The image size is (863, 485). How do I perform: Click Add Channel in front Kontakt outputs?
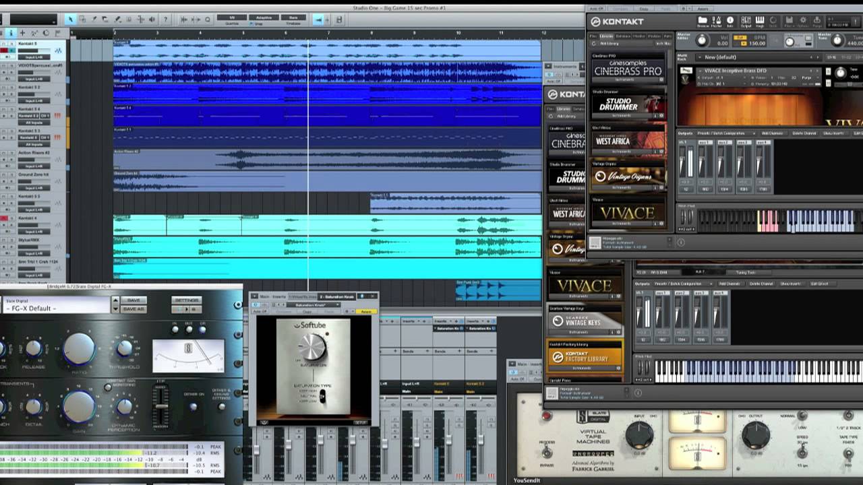click(773, 133)
